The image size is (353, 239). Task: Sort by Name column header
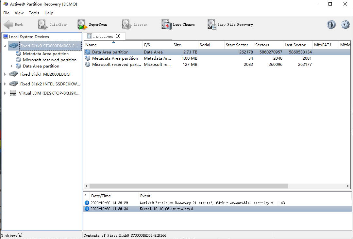click(x=113, y=45)
